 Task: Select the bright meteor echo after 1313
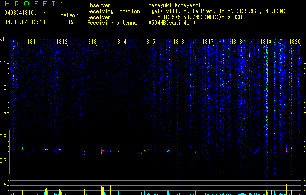tap(102, 151)
